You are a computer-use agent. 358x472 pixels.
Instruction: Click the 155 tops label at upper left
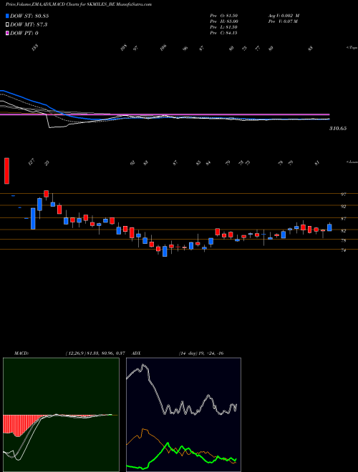[x=35, y=48]
